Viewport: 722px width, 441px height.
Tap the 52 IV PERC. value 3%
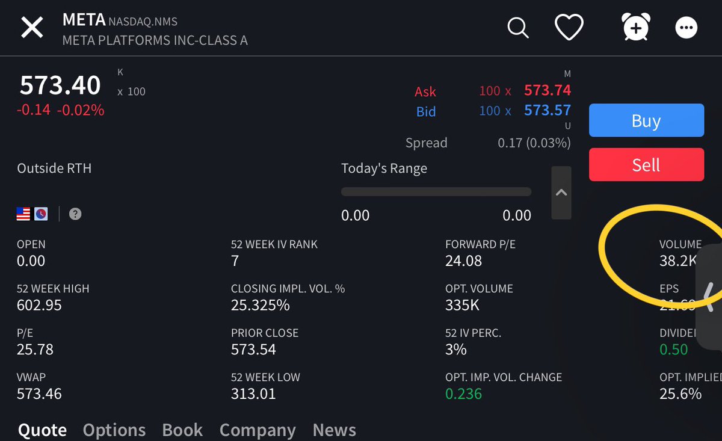tap(456, 349)
